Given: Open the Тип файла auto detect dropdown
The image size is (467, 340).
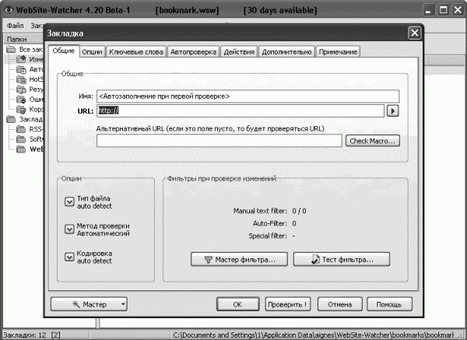Looking at the screenshot, I should (x=69, y=202).
